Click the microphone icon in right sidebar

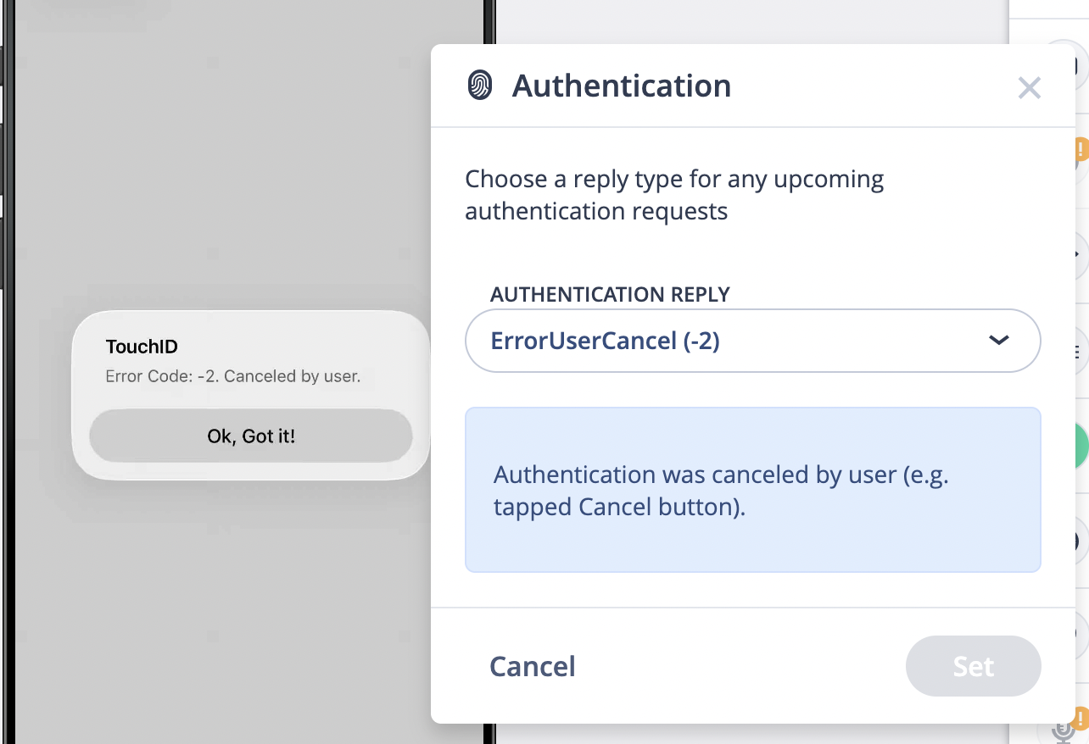tap(1062, 730)
